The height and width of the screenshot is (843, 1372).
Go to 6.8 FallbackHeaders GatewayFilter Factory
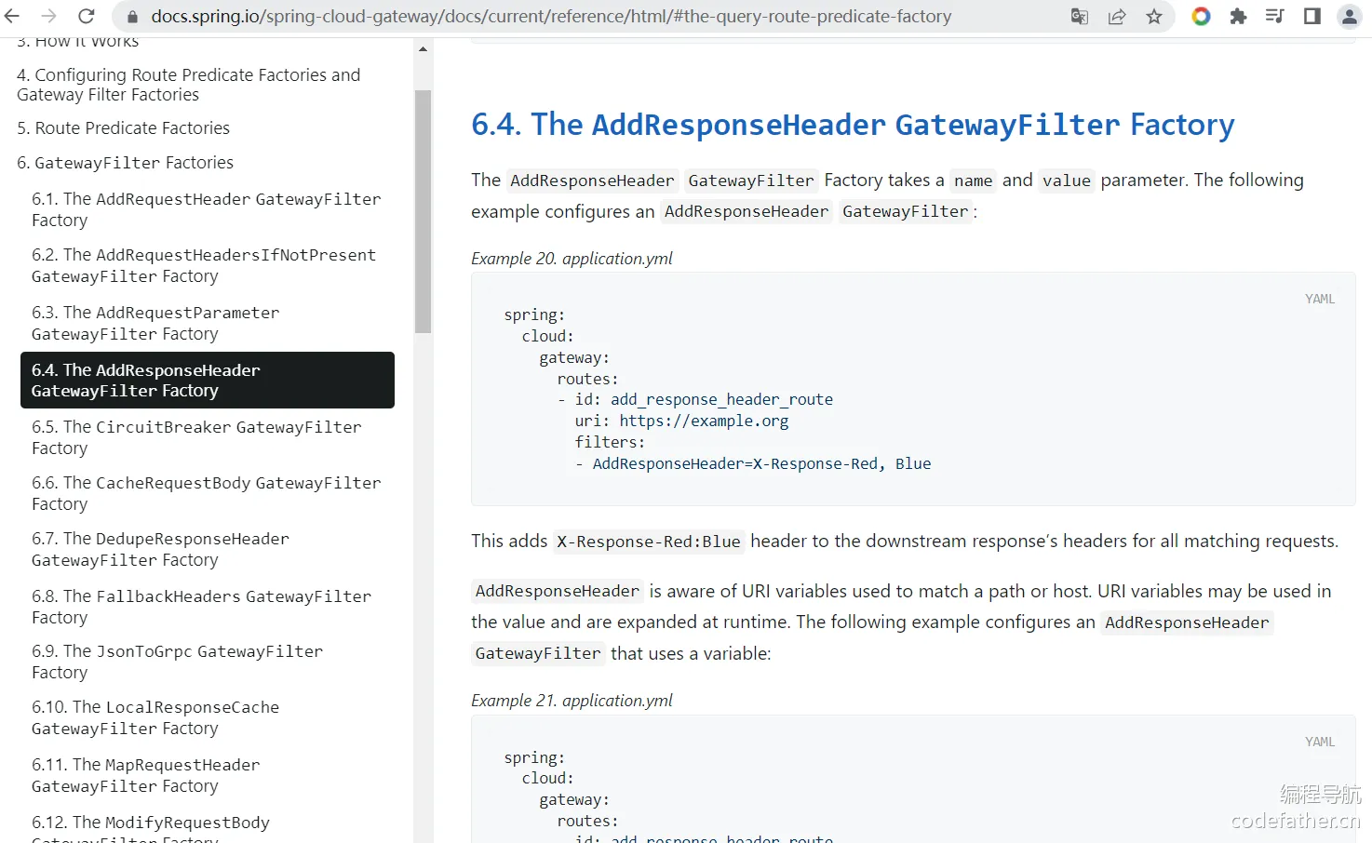(201, 607)
